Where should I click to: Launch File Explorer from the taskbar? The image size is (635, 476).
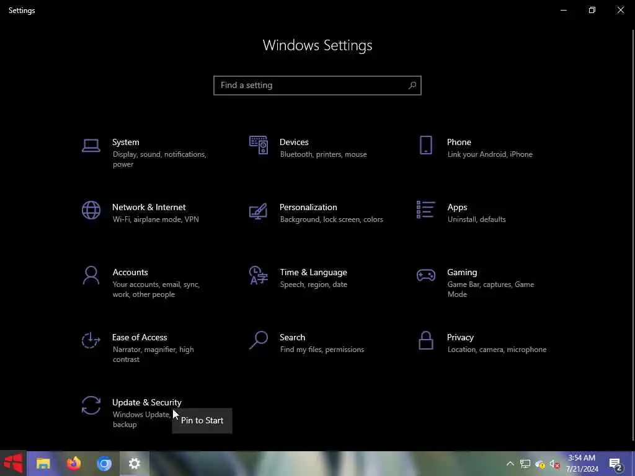(x=43, y=464)
